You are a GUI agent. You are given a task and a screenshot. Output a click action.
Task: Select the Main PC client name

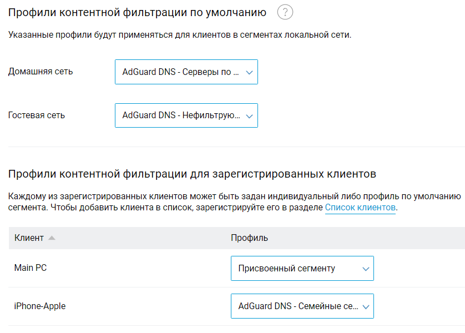pos(31,268)
